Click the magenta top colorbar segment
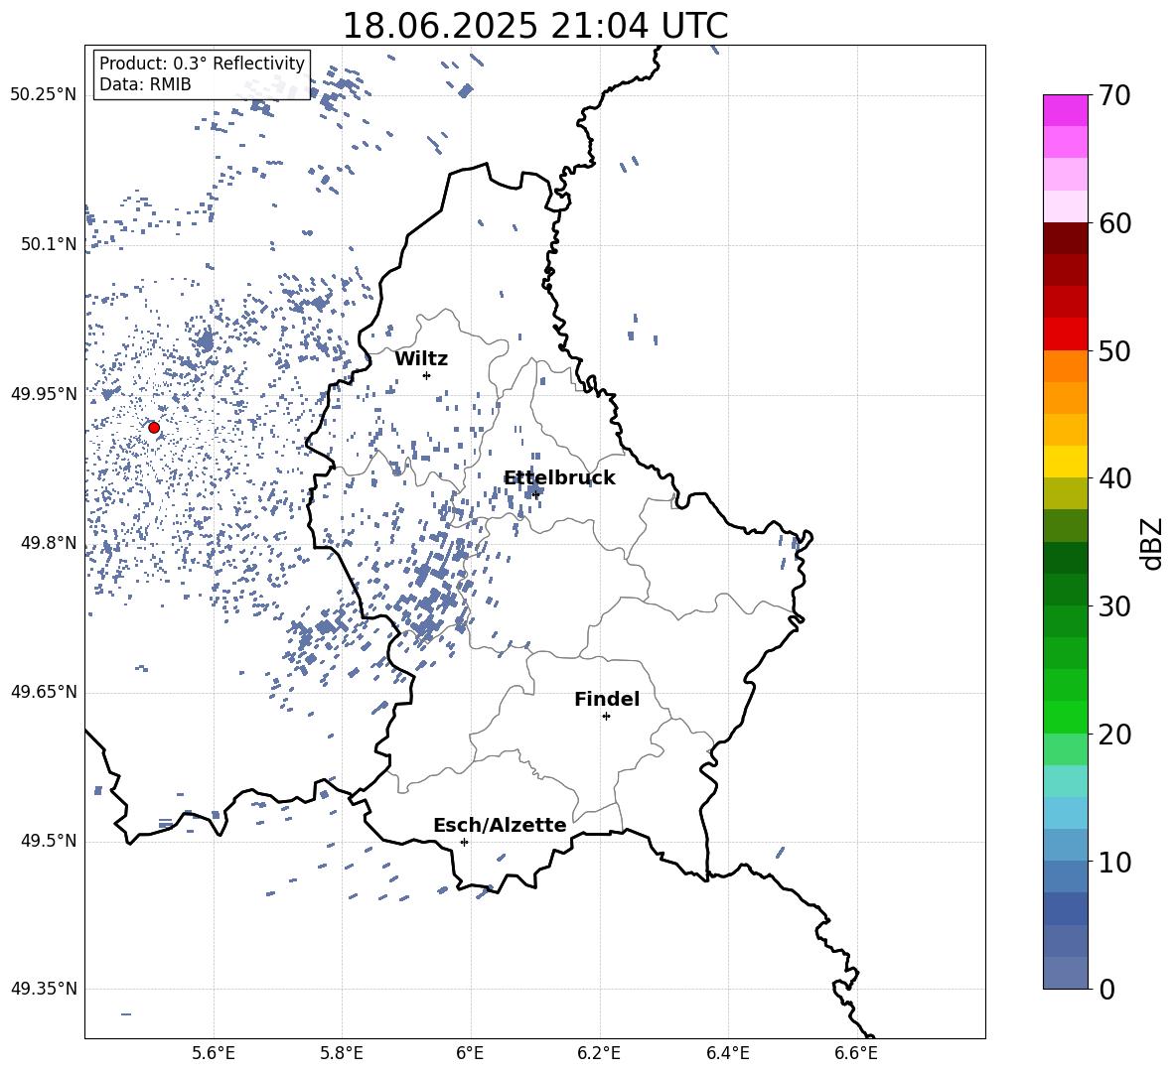Image resolution: width=1176 pixels, height=1073 pixels. (x=1066, y=110)
